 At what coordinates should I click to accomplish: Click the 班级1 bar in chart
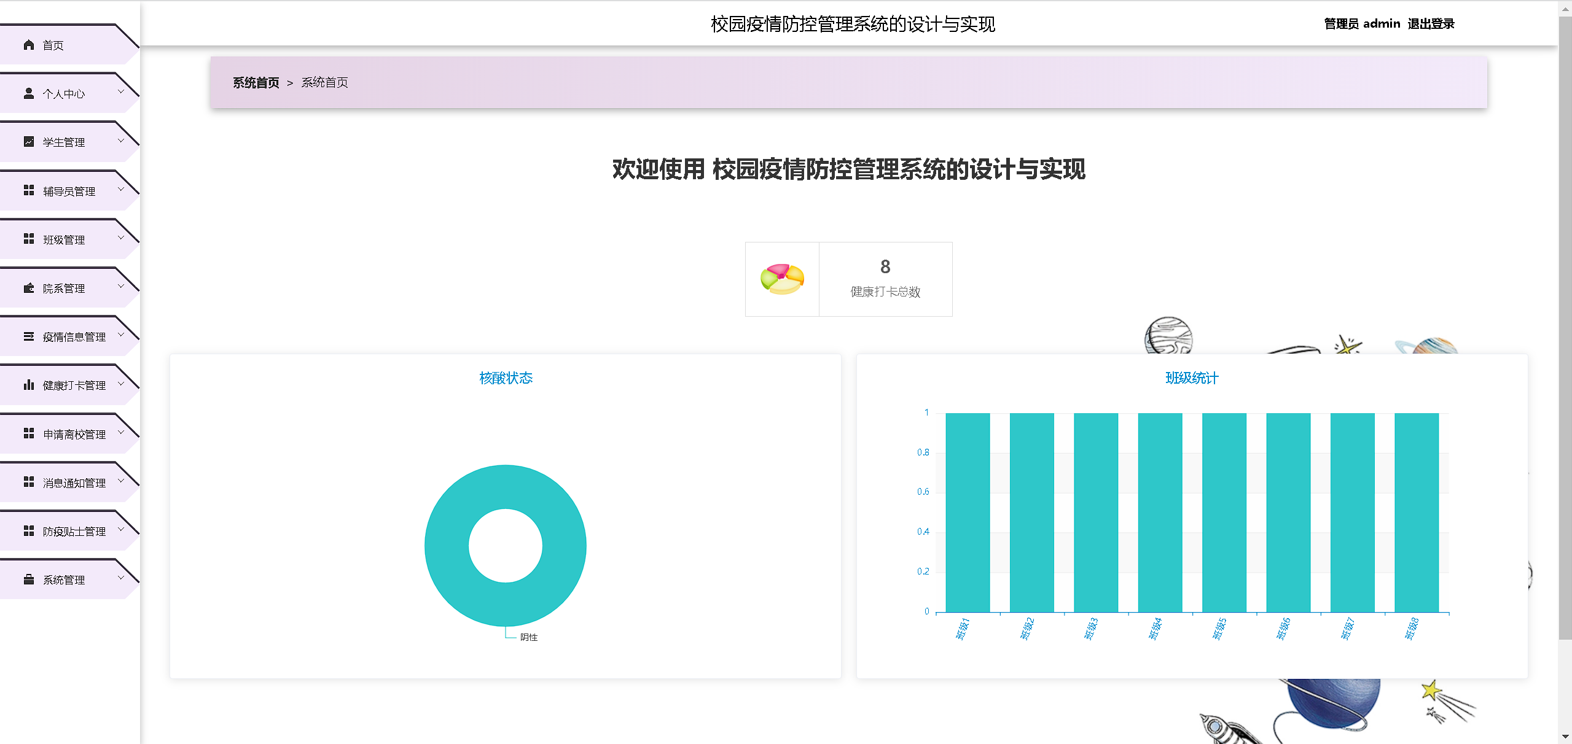[967, 513]
